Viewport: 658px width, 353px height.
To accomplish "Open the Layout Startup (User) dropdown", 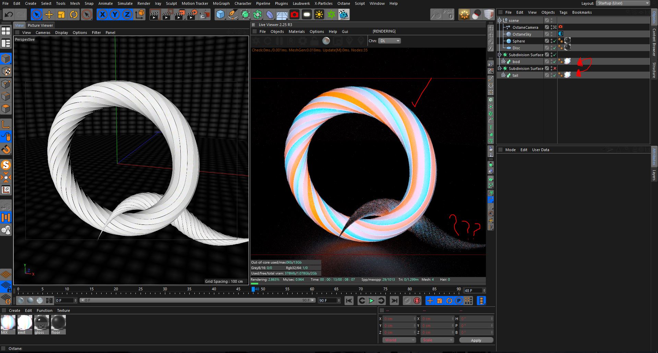I will tap(623, 3).
